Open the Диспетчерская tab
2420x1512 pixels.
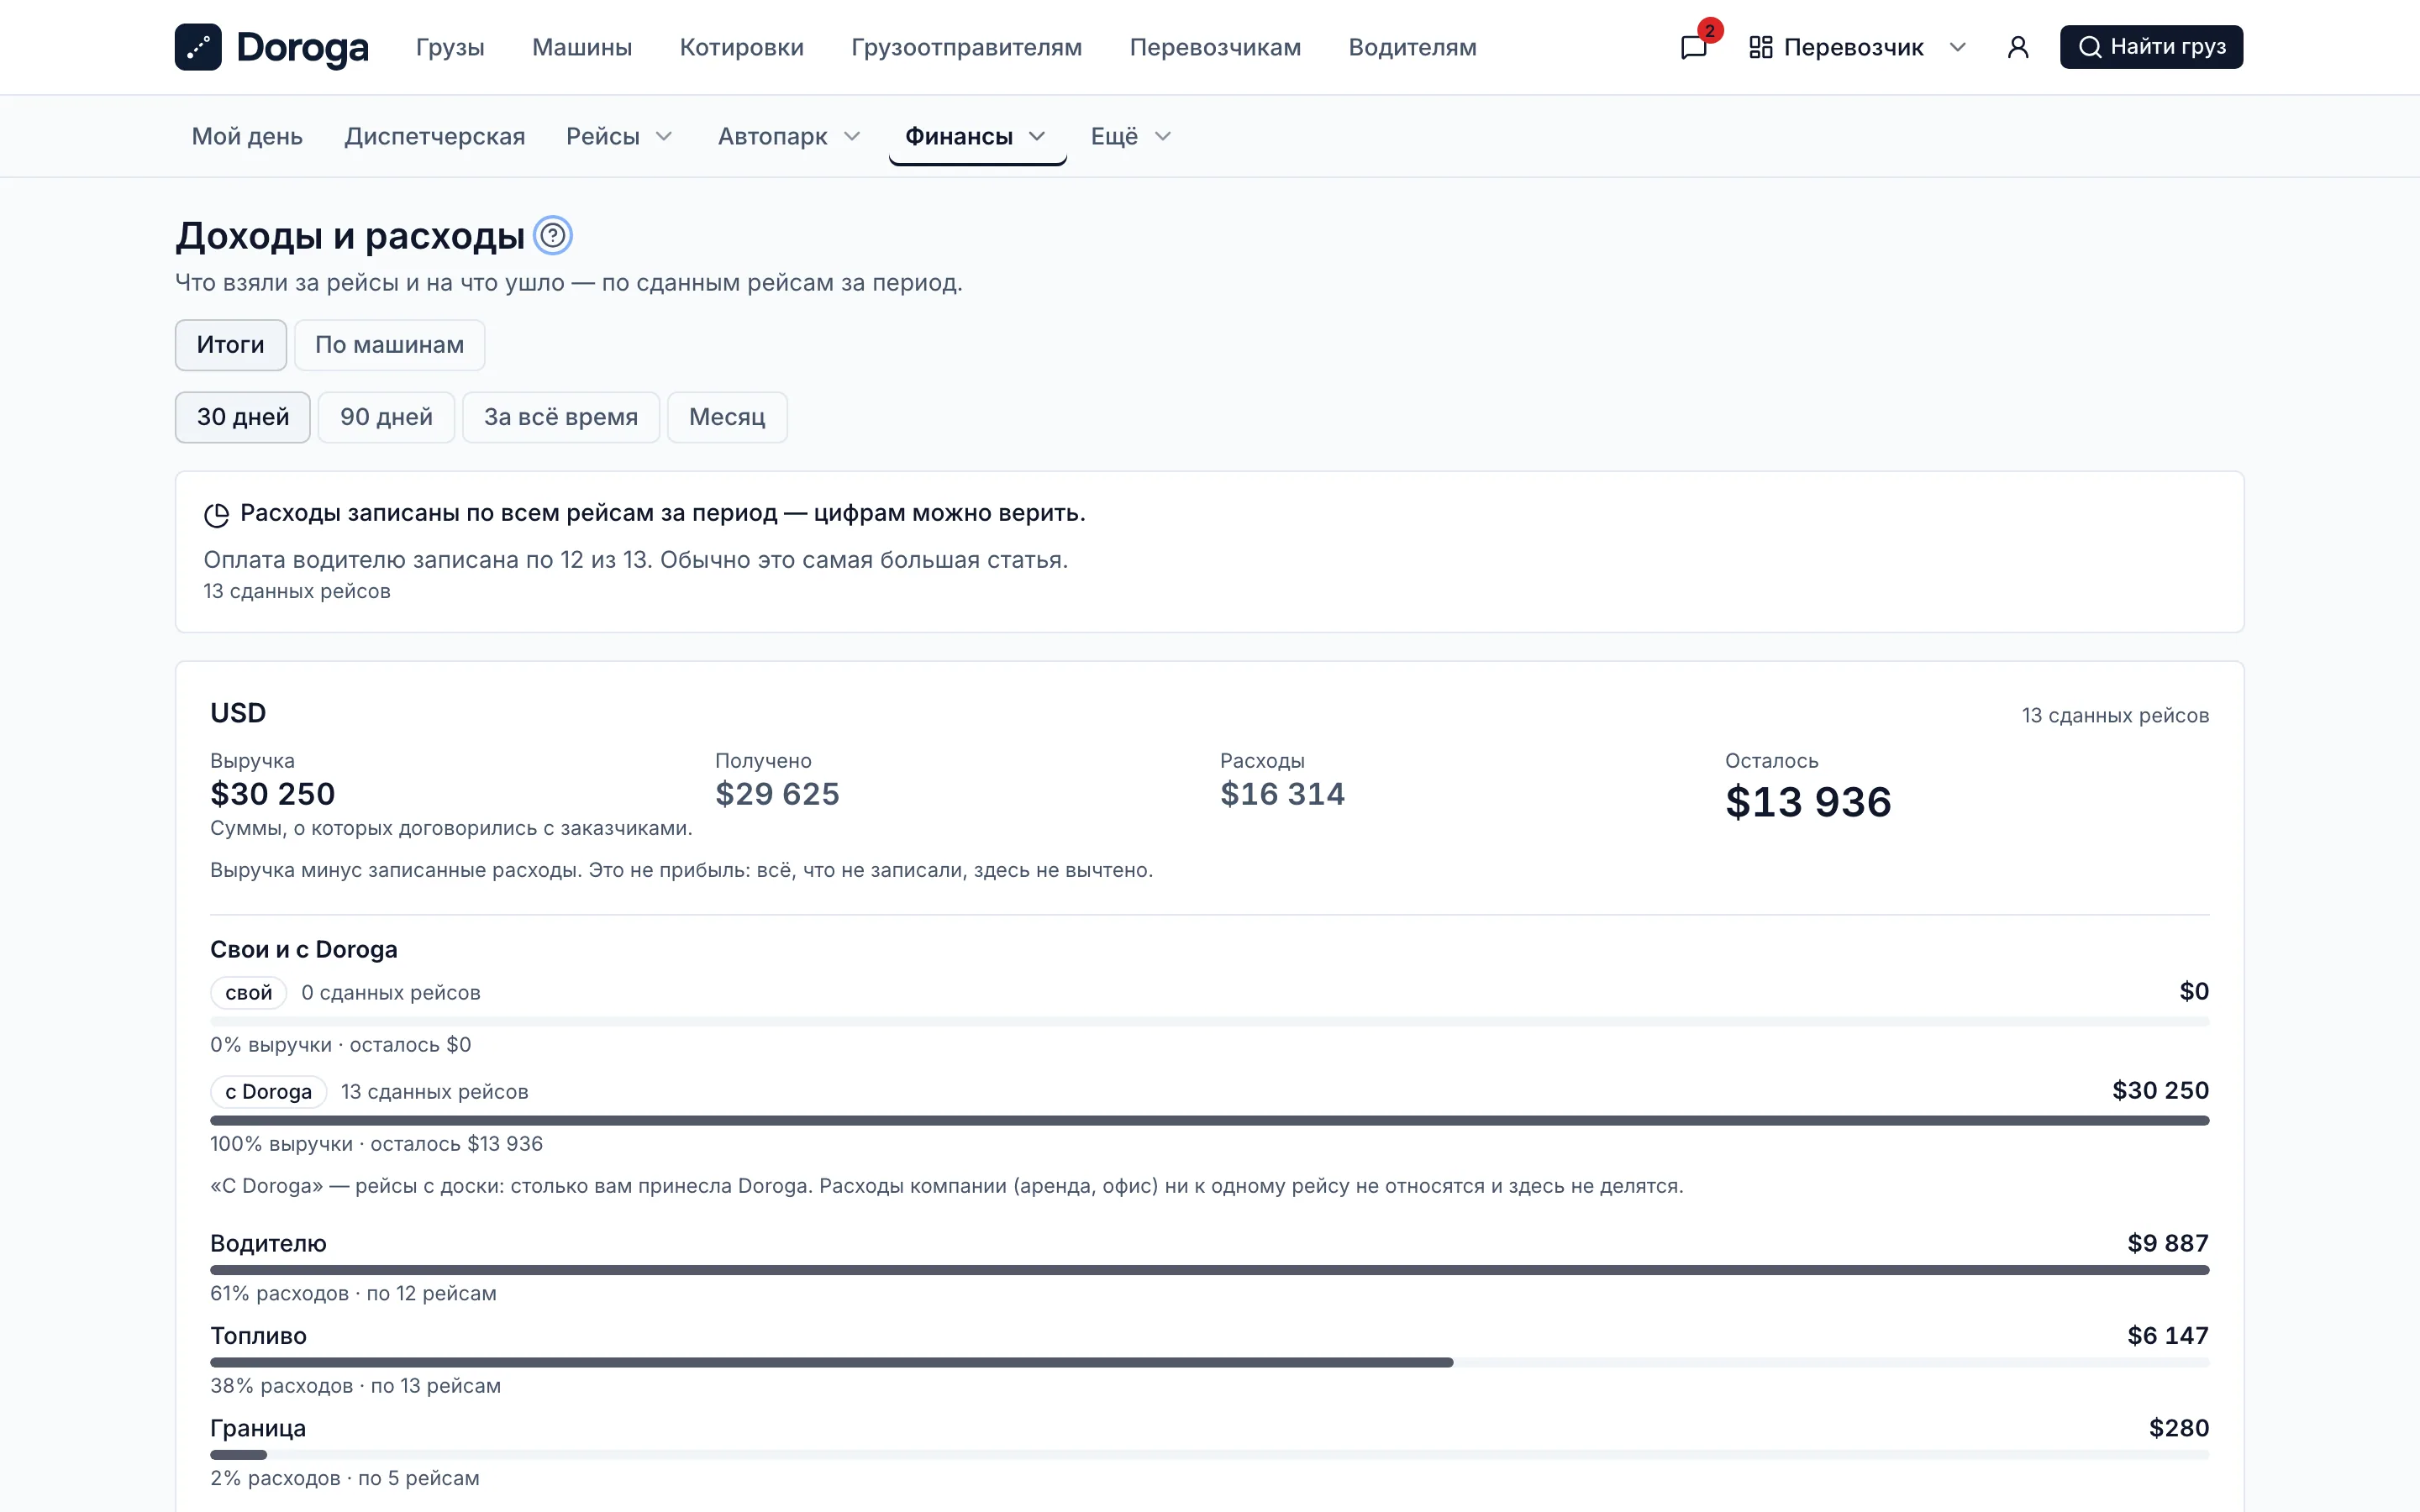435,136
